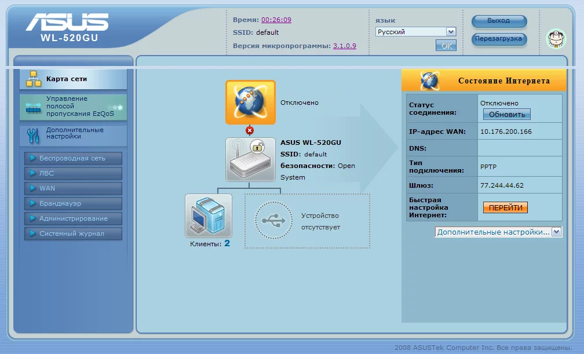The width and height of the screenshot is (584, 354).
Task: Click the ASUS logo
Action: pyautogui.click(x=67, y=23)
